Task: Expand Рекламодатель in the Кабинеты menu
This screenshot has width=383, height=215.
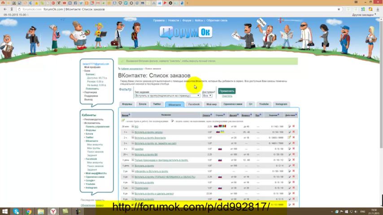Action: click(94, 120)
